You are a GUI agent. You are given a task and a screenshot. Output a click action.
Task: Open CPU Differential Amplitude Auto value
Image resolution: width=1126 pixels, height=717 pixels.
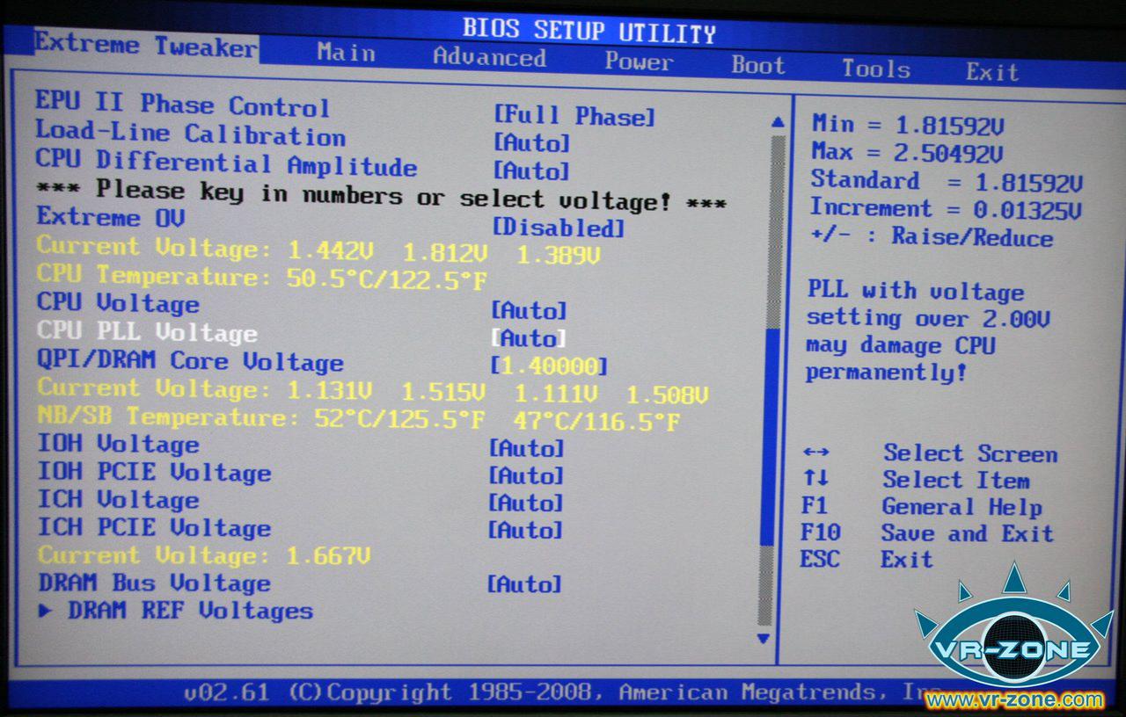coord(531,170)
